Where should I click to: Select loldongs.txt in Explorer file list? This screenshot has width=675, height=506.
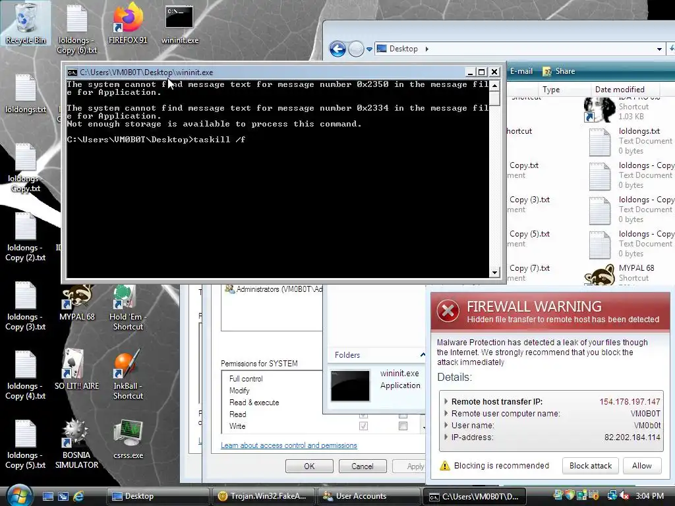[630, 141]
